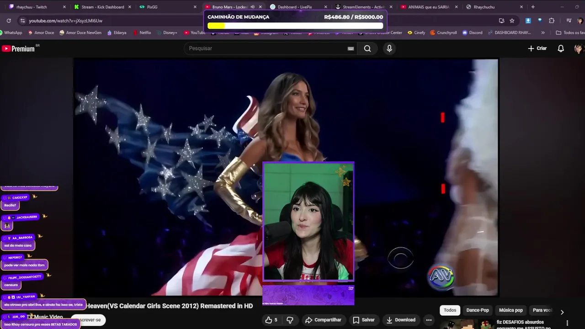585x329 pixels.
Task: Open the browser extensions puzzle icon
Action: pyautogui.click(x=552, y=21)
